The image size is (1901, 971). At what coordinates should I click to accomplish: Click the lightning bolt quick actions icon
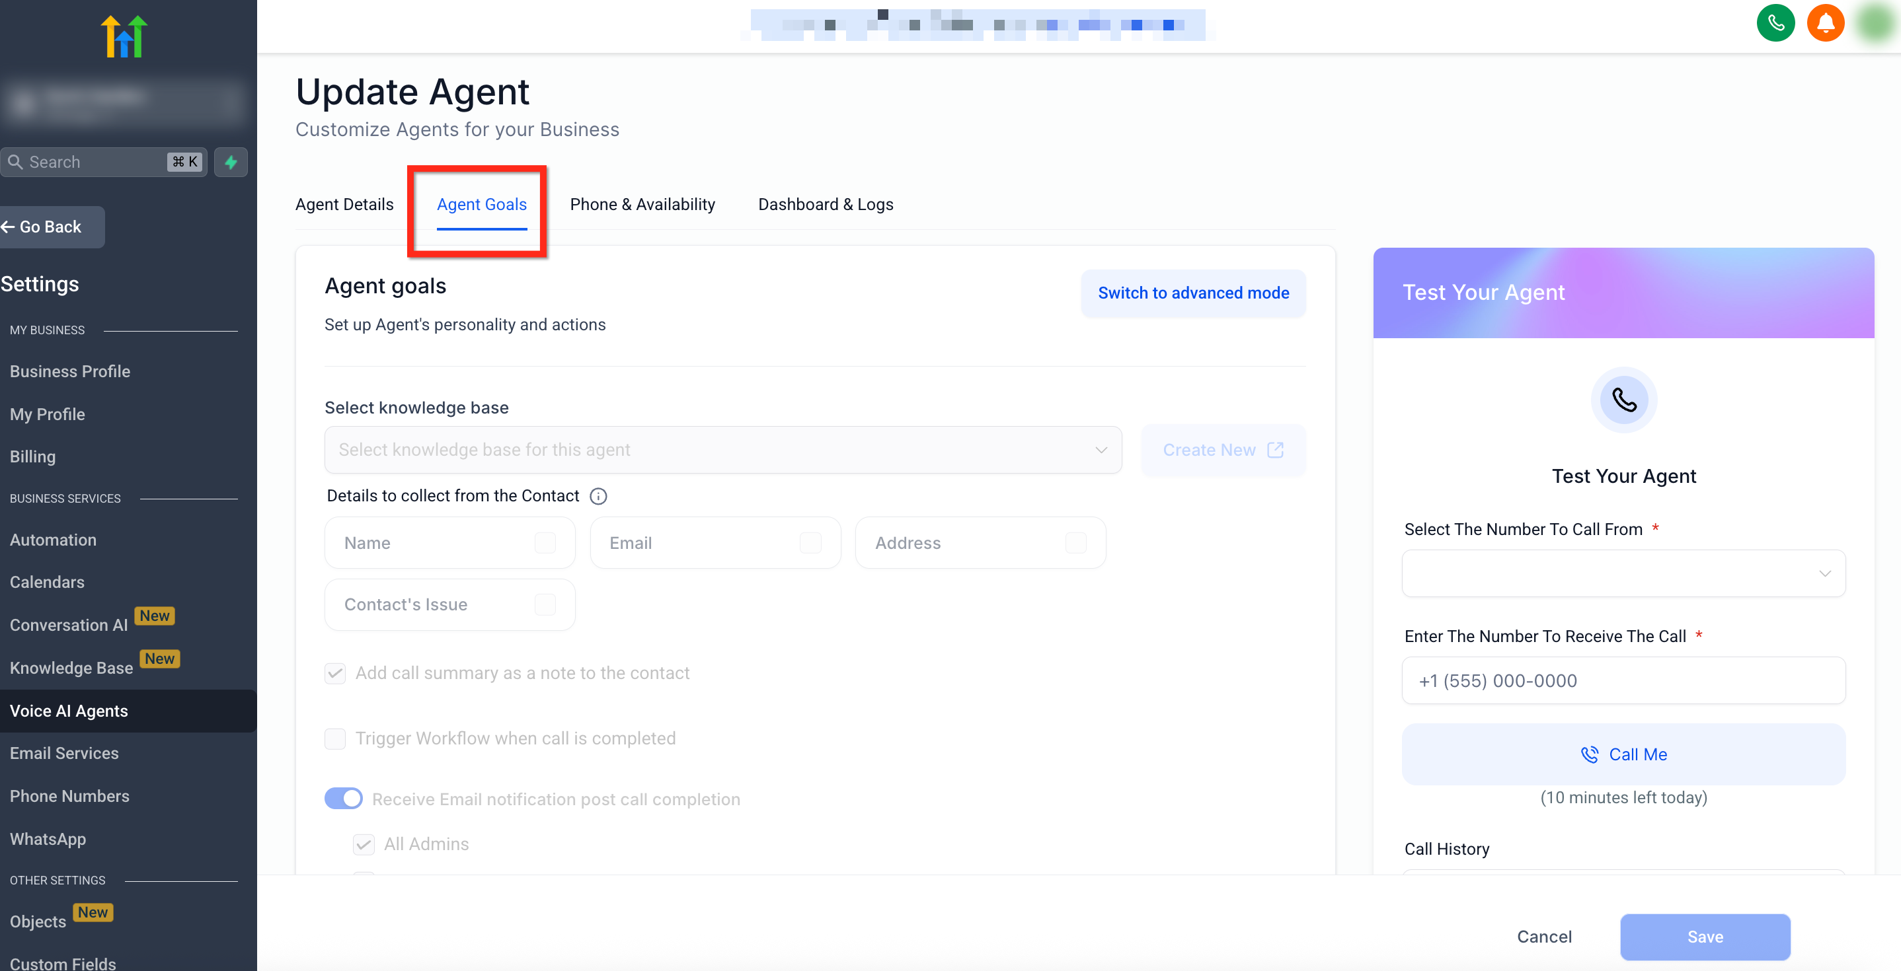tap(231, 162)
